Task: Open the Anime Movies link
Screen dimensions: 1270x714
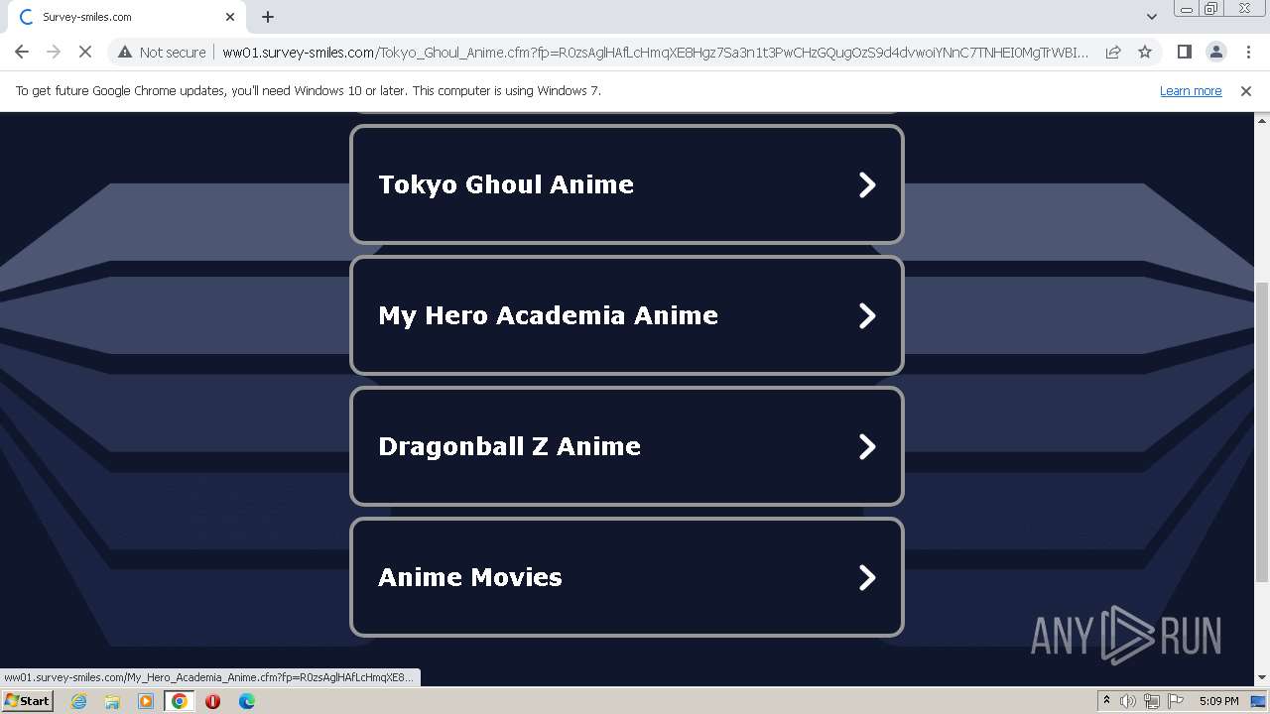Action: (626, 577)
